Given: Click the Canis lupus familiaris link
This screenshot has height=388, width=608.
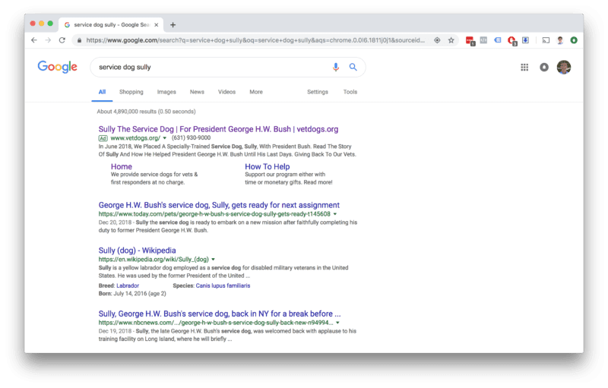Looking at the screenshot, I should click(x=223, y=285).
